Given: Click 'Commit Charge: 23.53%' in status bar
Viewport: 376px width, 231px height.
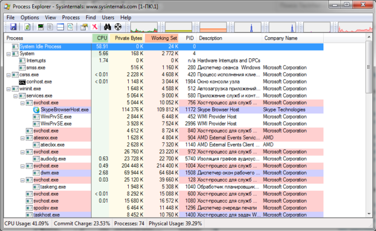Looking at the screenshot, I should 82,224.
